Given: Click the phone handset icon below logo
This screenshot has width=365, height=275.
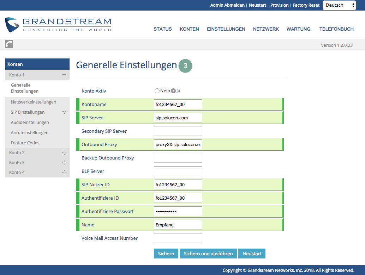Looking at the screenshot, I should click(9, 44).
